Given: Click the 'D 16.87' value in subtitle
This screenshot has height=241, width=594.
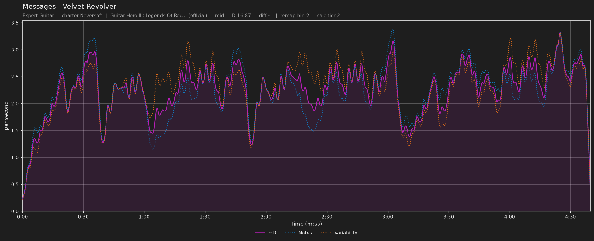Looking at the screenshot, I should tap(241, 15).
